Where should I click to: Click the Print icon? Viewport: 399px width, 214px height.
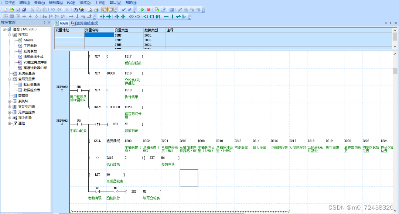[96, 10]
